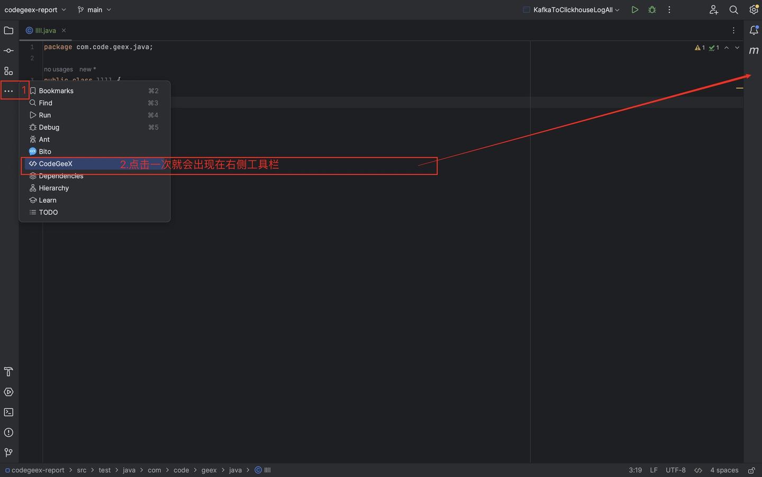Expand the codegeex-report project dropdown
The image size is (762, 477).
35,10
